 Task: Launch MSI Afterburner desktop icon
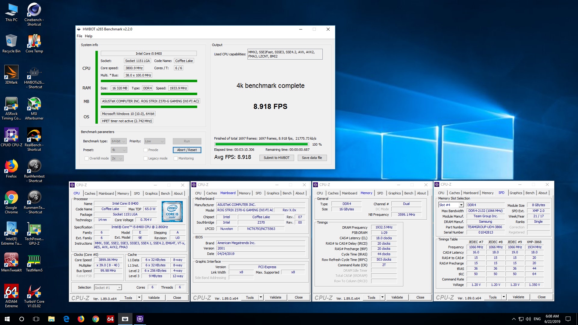(x=34, y=108)
